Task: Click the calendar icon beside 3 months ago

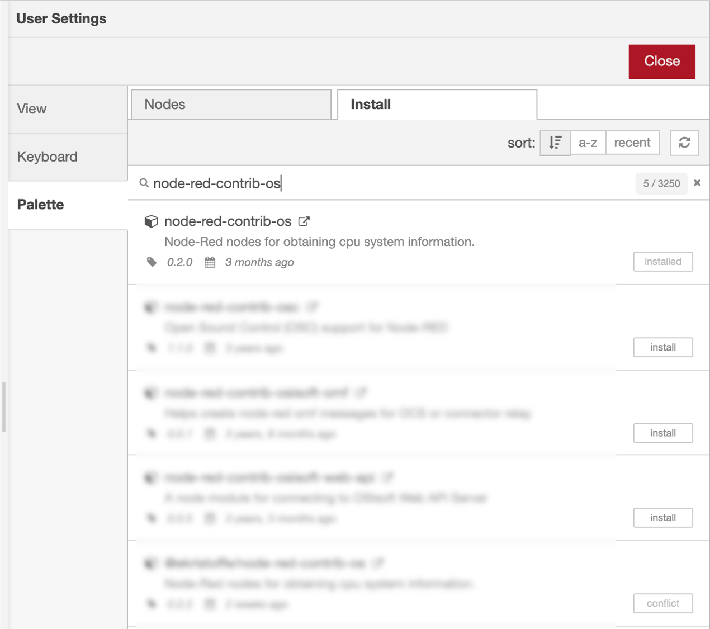Action: click(210, 262)
